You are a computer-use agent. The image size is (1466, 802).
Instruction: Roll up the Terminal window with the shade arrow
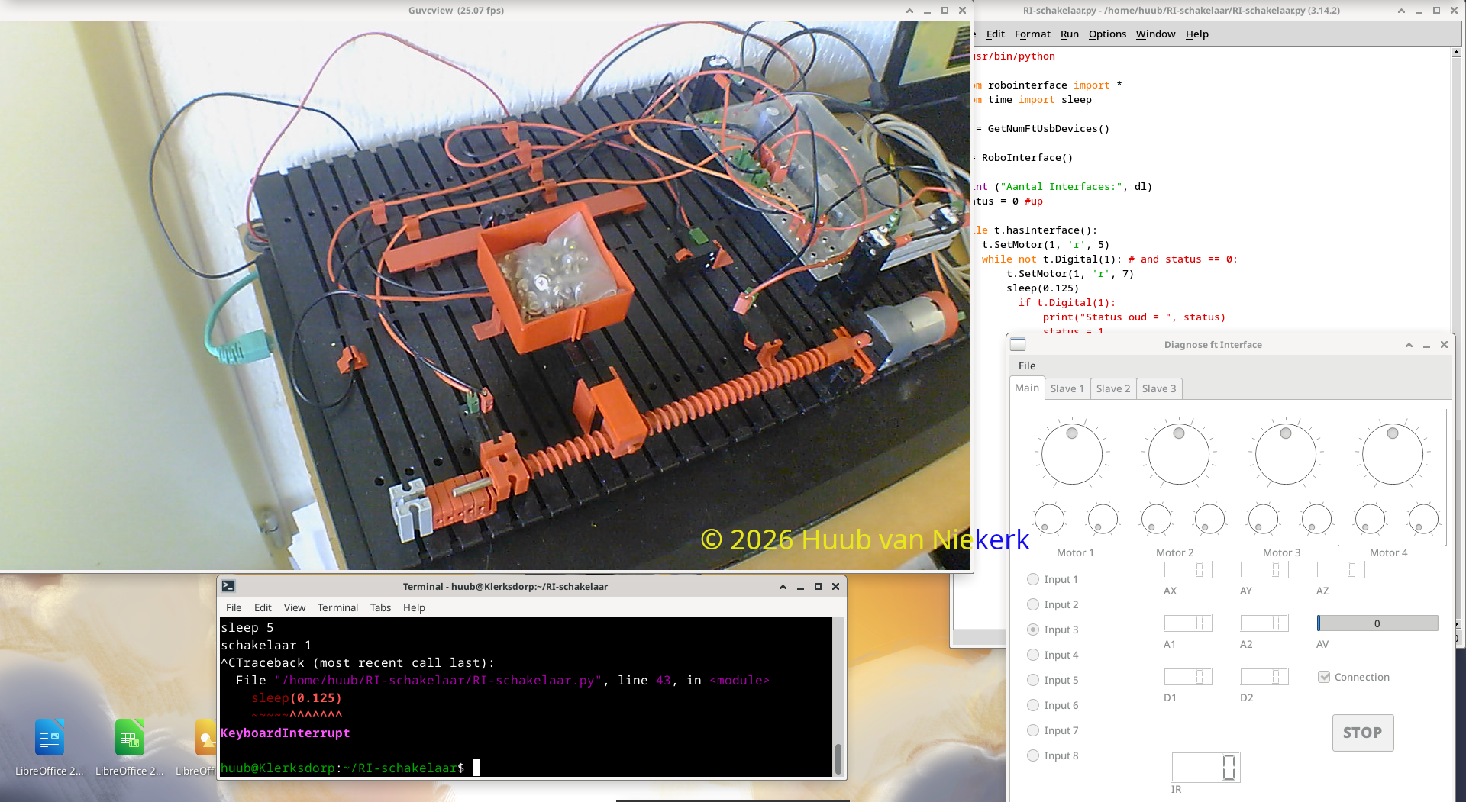tap(783, 587)
